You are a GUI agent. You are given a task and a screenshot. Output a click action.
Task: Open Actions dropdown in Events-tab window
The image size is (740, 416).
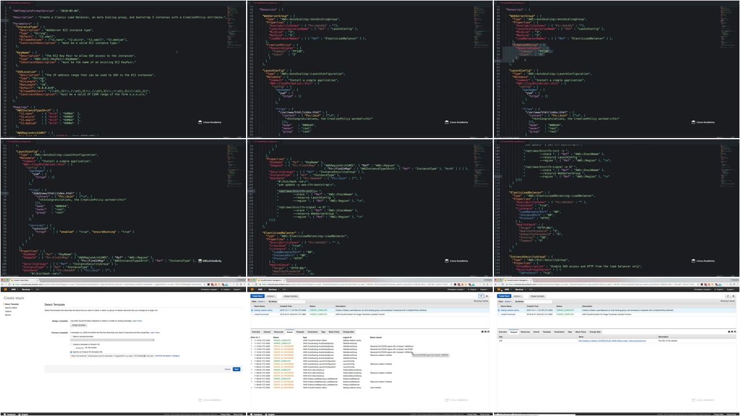pyautogui.click(x=271, y=296)
